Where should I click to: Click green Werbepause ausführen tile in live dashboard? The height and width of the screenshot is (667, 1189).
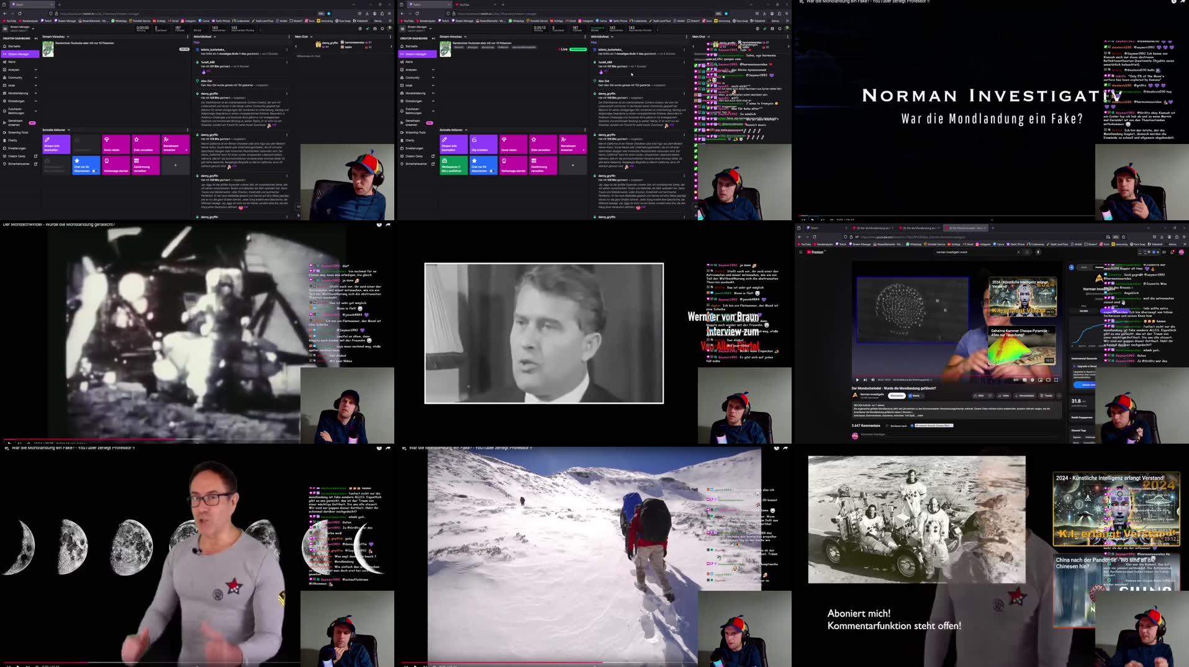pos(453,166)
